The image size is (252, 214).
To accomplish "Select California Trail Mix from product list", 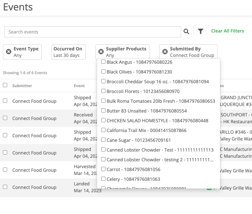I will coord(103,130).
